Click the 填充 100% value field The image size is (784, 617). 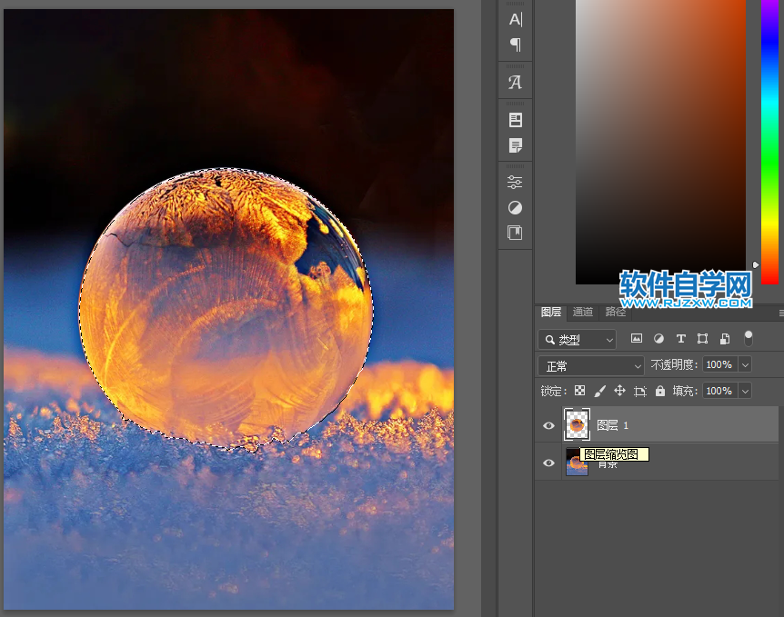[x=720, y=391]
